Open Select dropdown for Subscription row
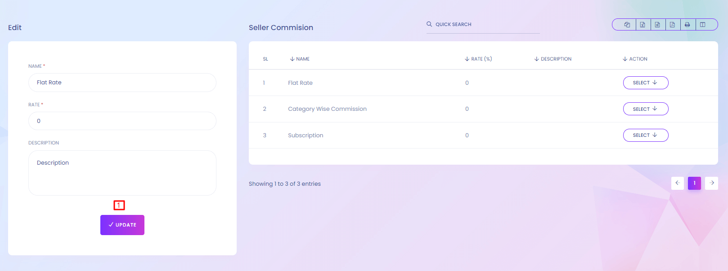Image resolution: width=728 pixels, height=271 pixels. click(x=645, y=135)
